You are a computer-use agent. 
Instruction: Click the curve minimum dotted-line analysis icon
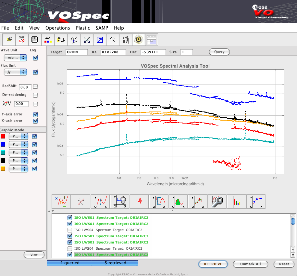[100, 202]
